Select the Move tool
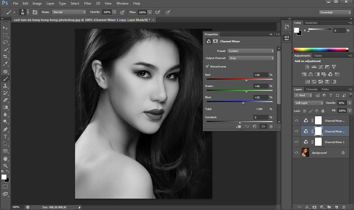The image size is (354, 210). [5, 28]
